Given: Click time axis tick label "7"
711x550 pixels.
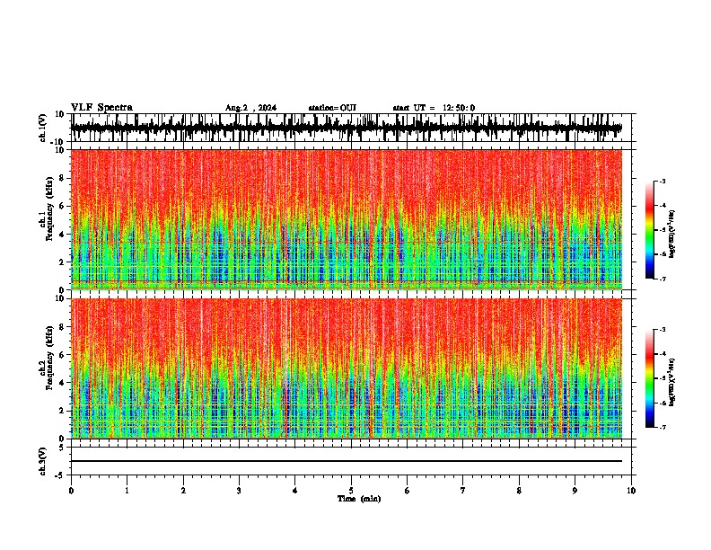Looking at the screenshot, I should click(463, 491).
